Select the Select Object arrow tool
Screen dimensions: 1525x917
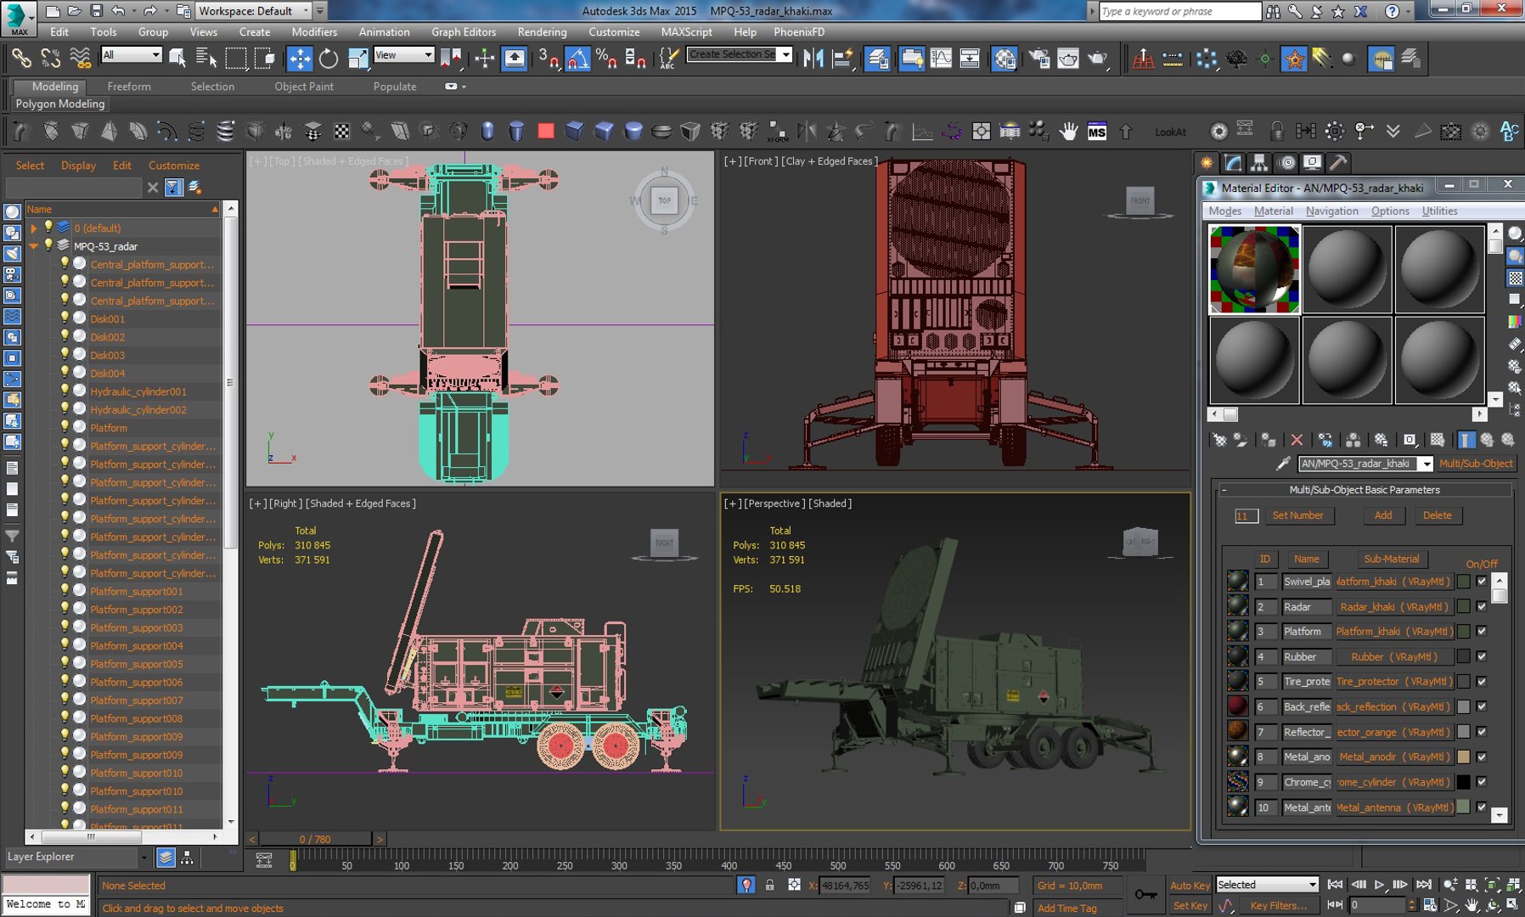[x=177, y=59]
